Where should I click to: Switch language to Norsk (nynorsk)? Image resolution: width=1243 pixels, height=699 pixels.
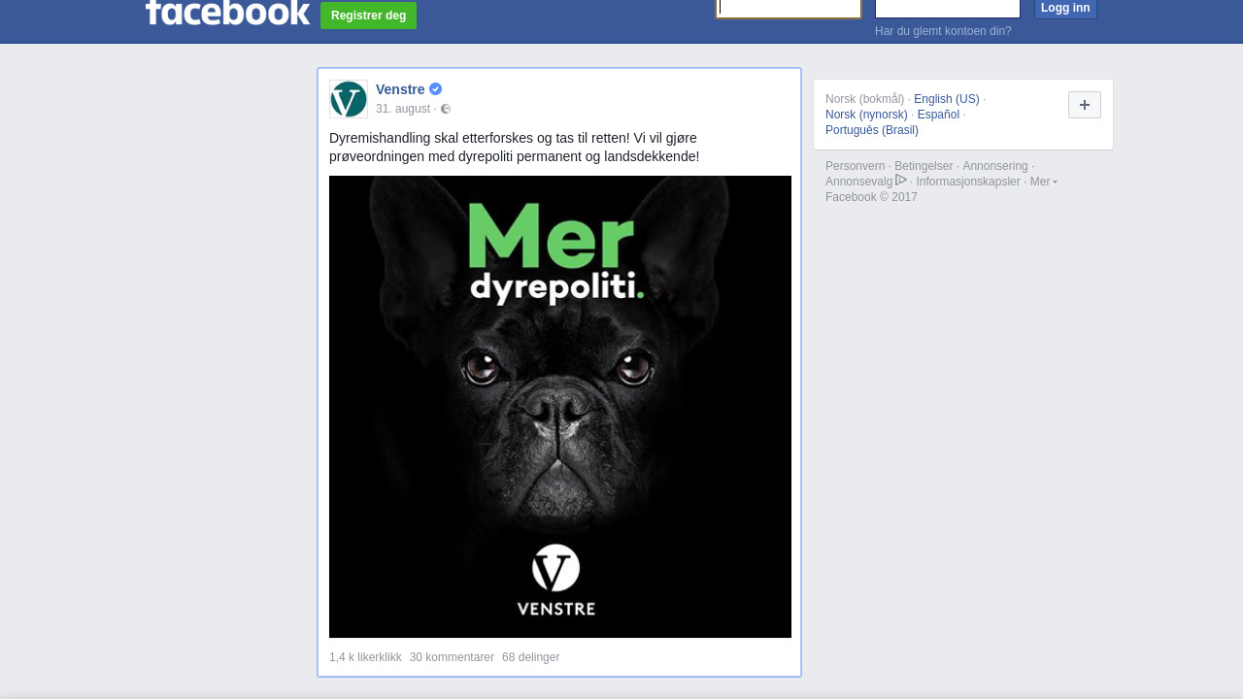coord(866,115)
